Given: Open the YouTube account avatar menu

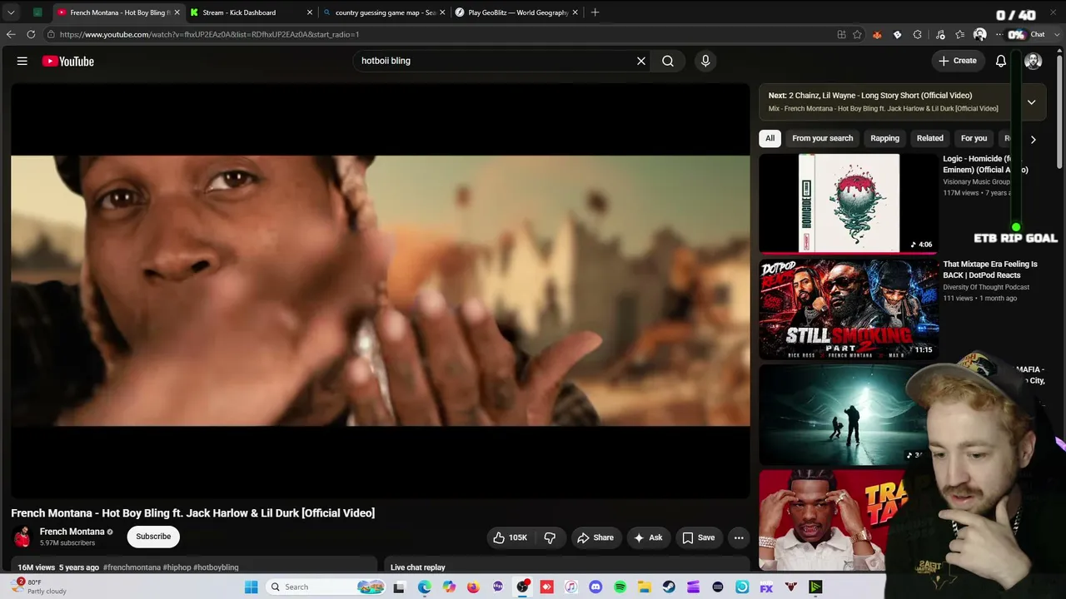Looking at the screenshot, I should 1033,61.
